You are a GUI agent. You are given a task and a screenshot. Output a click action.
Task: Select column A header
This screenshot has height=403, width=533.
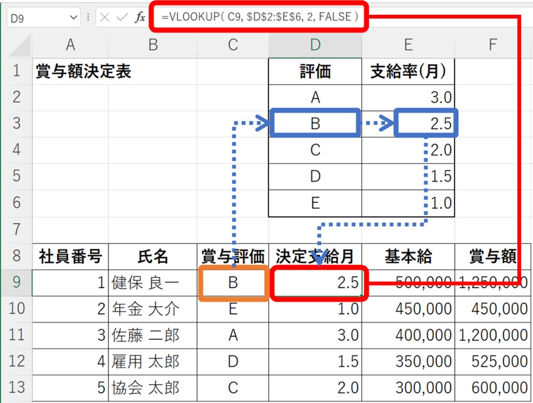coord(70,45)
